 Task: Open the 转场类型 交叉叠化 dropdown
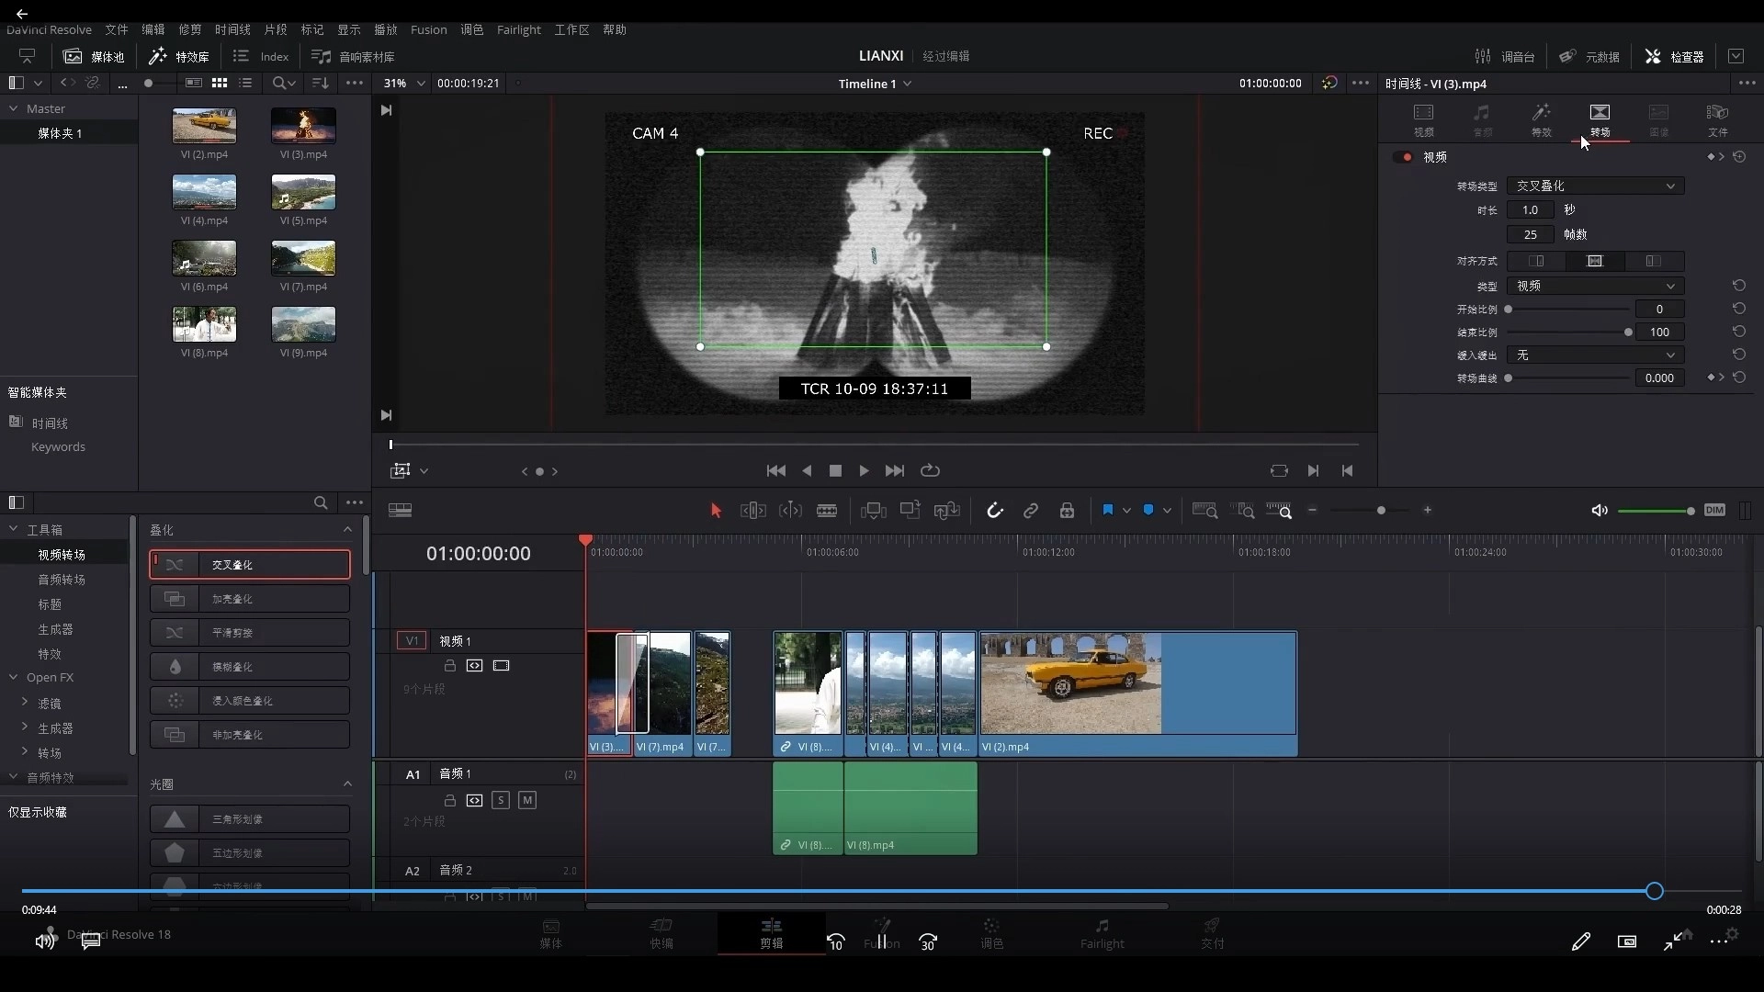pos(1595,186)
